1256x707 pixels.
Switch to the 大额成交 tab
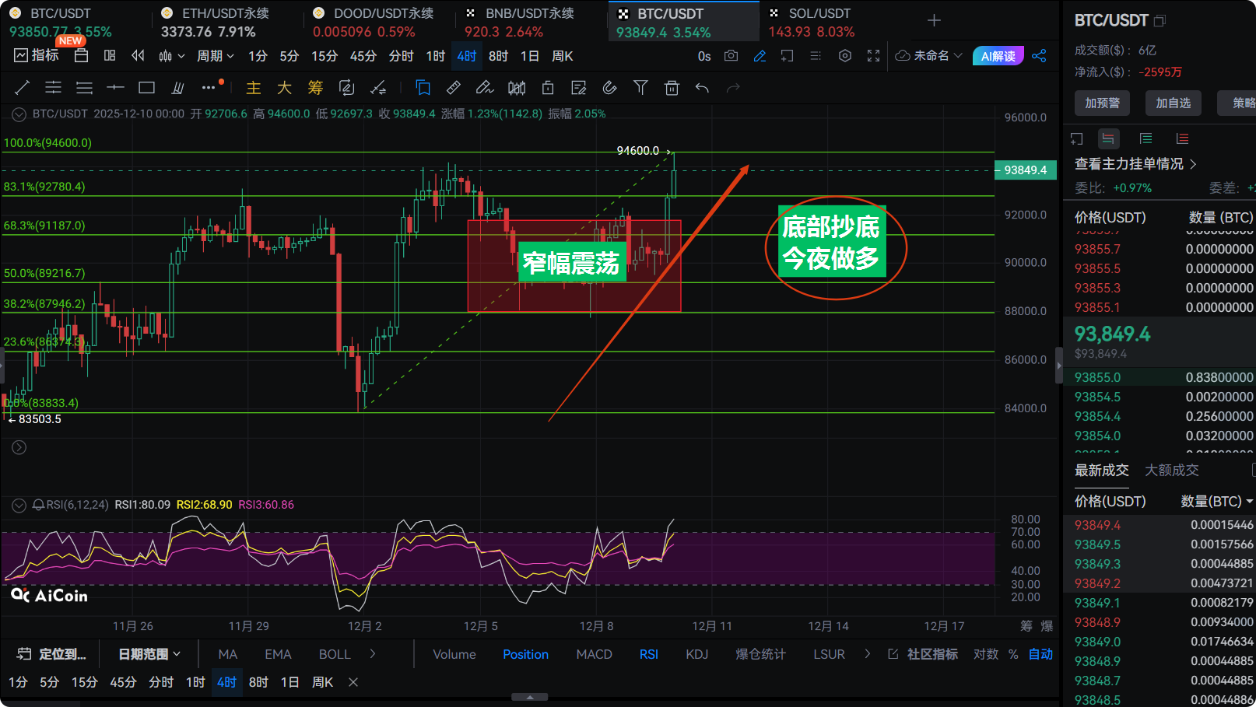tap(1171, 470)
